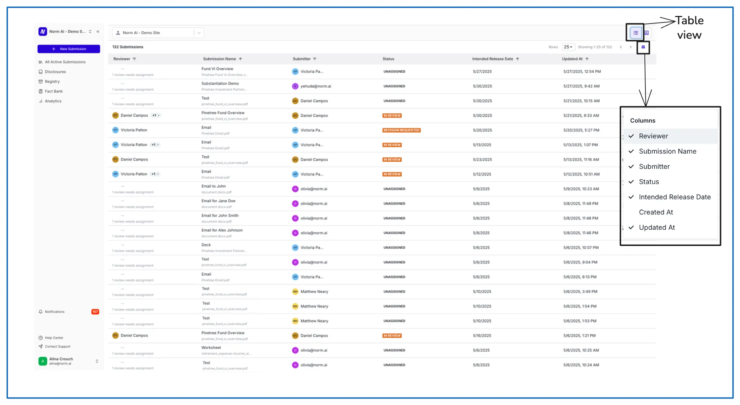Open the Email to John submission
This screenshot has height=405, width=740.
[213, 186]
